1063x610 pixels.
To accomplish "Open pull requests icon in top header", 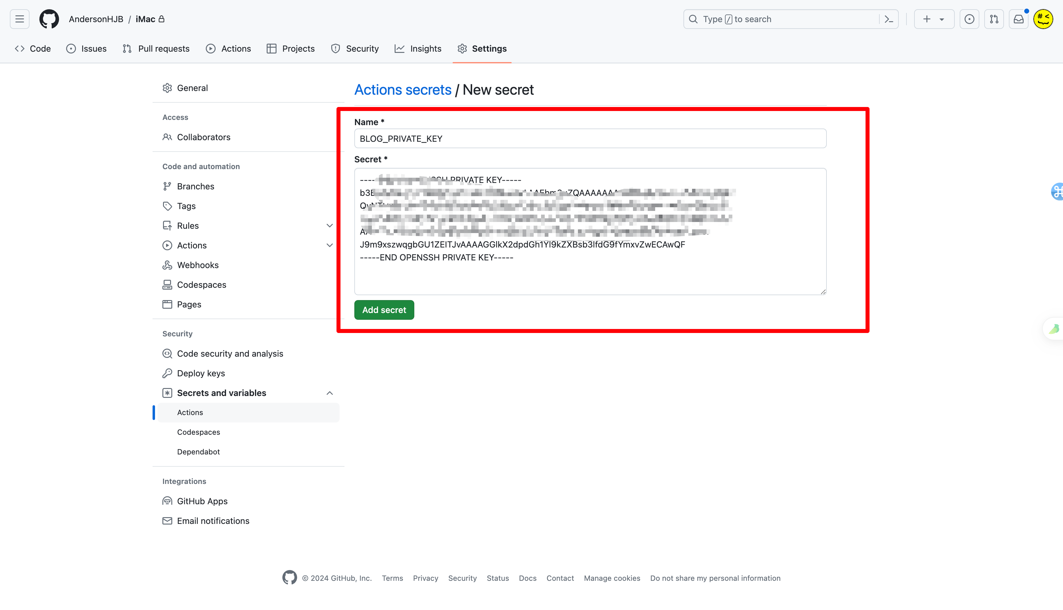I will (994, 19).
